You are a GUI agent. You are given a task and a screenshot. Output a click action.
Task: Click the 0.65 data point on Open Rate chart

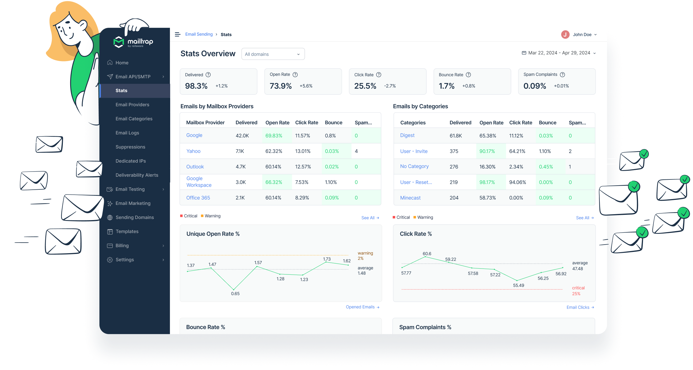234,289
